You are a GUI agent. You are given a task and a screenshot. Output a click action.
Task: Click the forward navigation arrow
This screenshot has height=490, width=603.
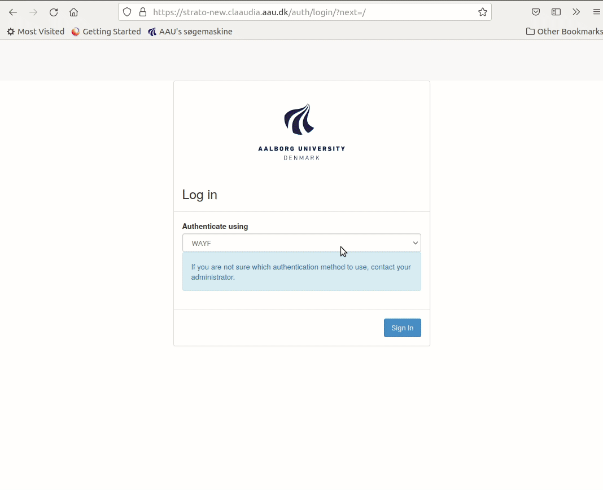(x=33, y=12)
